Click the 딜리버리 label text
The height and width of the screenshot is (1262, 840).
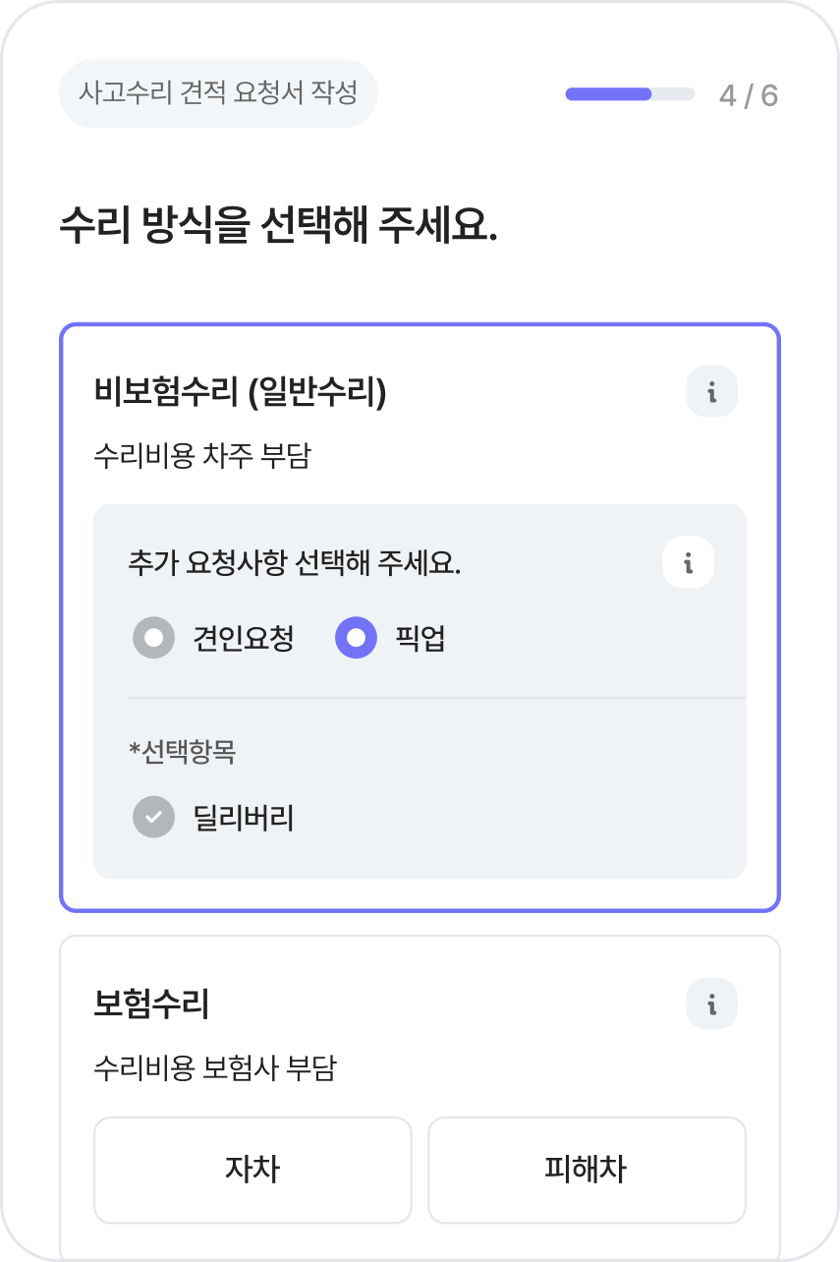[x=244, y=818]
